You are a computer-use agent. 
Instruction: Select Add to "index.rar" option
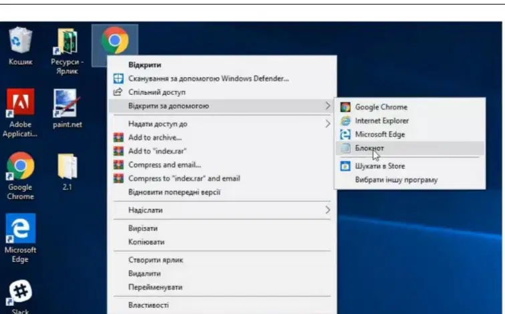157,151
